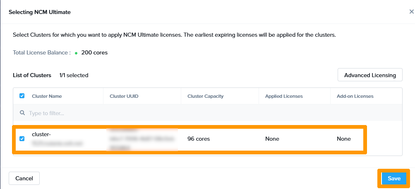The width and height of the screenshot is (415, 189).
Task: Uncheck the cluster row checkbox
Action: coord(22,139)
